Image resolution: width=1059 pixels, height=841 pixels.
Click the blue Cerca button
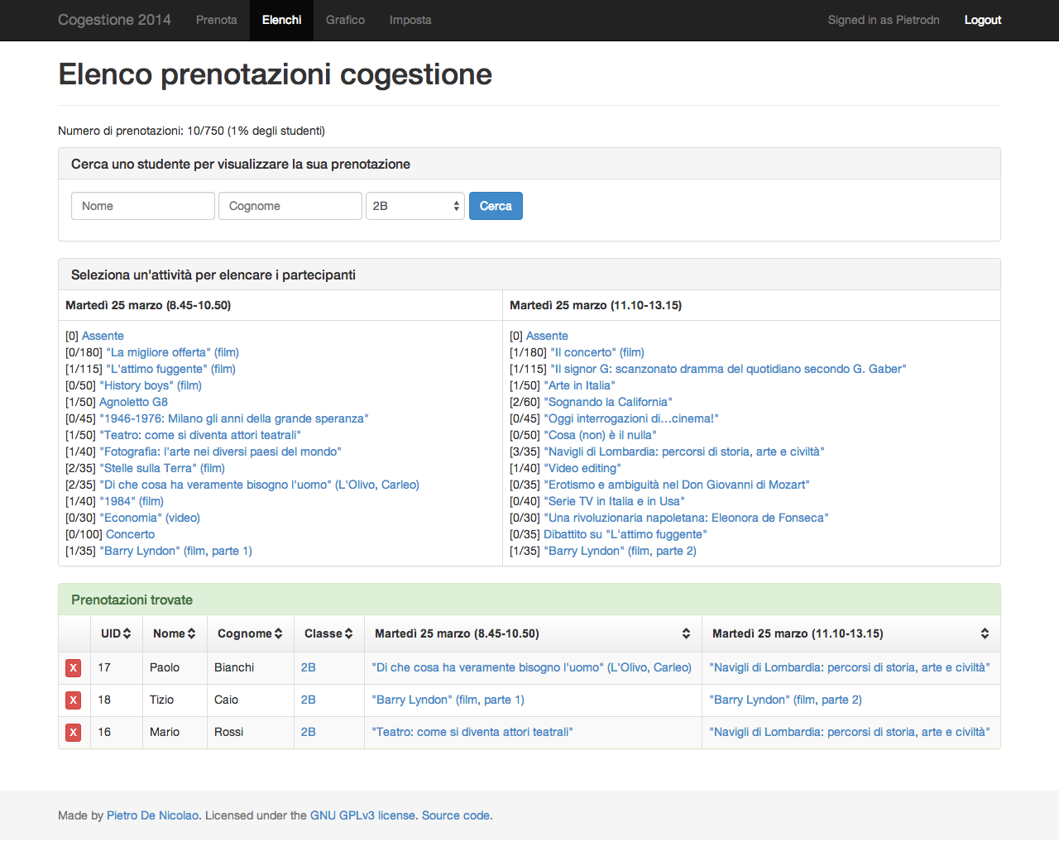click(496, 206)
